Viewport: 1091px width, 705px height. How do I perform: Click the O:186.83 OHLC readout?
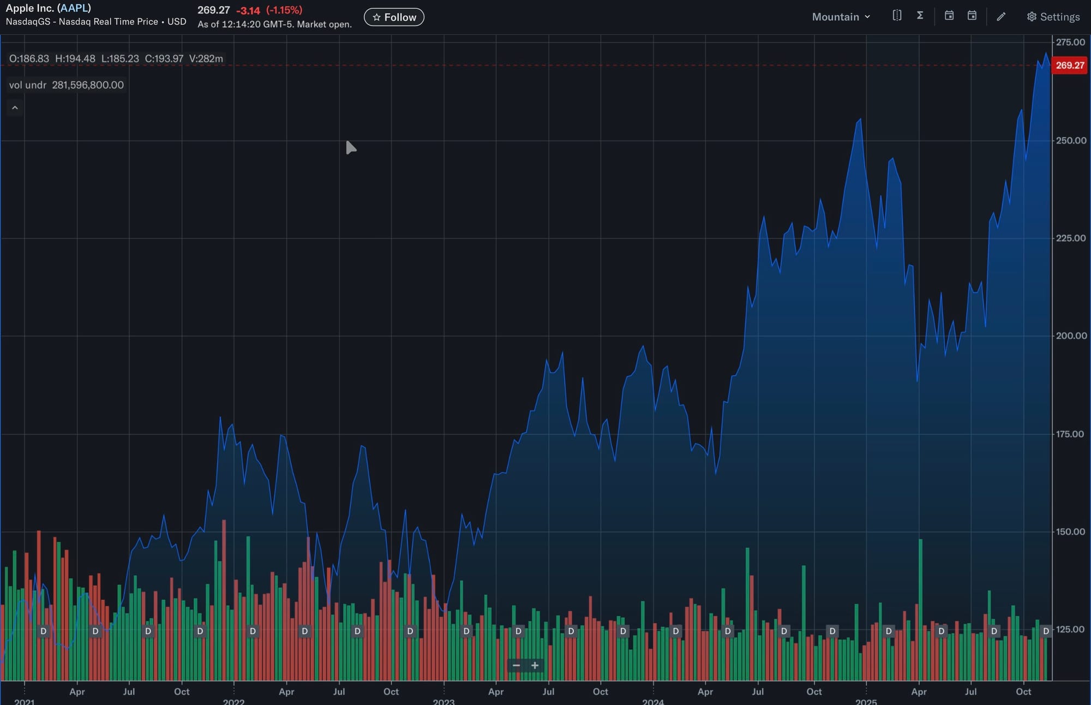29,58
